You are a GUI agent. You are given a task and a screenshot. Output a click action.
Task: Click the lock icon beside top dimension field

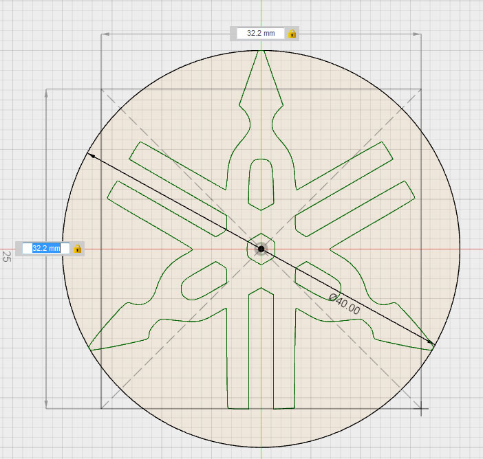pyautogui.click(x=292, y=34)
